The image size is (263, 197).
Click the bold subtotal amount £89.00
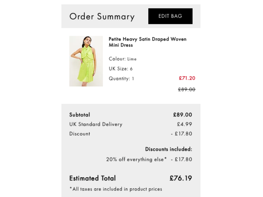182,115
